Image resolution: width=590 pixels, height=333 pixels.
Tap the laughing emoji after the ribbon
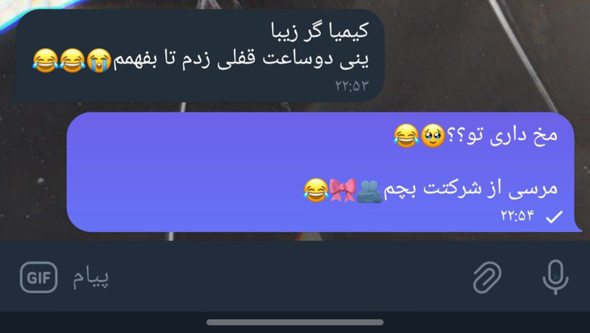coord(316,190)
